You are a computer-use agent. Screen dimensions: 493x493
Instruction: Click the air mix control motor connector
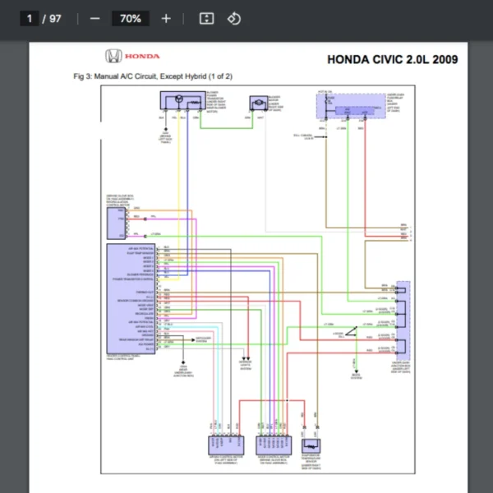225,443
